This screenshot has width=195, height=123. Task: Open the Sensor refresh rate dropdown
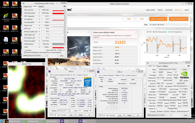point(61,50)
